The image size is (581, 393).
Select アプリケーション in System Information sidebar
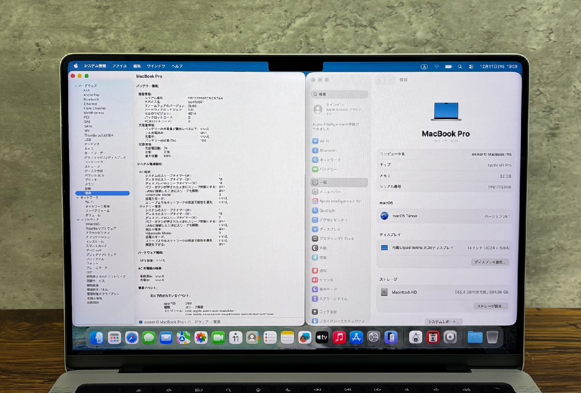pos(97,237)
